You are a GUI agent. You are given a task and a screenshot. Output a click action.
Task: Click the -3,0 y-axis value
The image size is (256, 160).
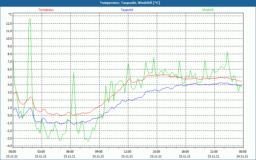(9, 139)
